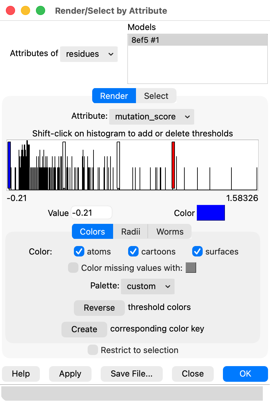Switch to the Radii tab
Viewport: 270px width, 402px height.
(x=130, y=232)
